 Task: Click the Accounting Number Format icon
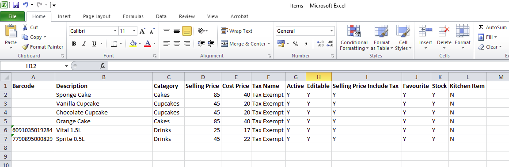(281, 44)
